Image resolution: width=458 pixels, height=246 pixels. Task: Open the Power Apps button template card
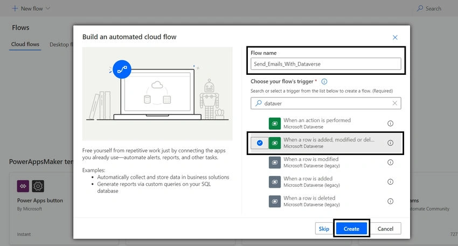[x=41, y=208]
